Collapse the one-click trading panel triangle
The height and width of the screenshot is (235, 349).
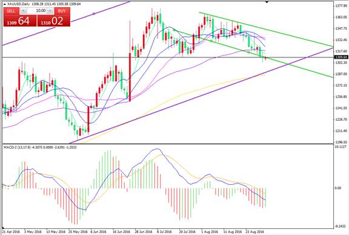click(x=5, y=4)
